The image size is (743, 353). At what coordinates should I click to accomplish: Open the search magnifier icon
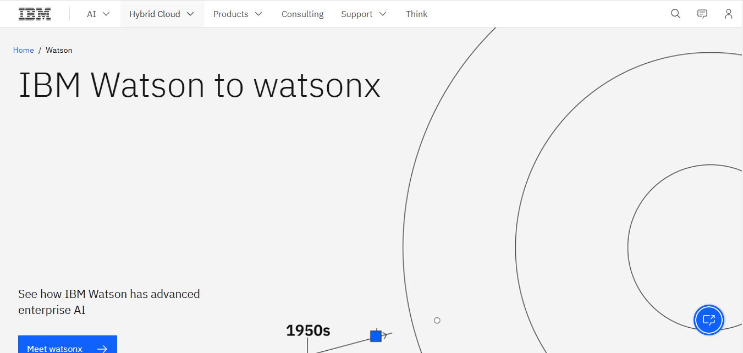[676, 14]
